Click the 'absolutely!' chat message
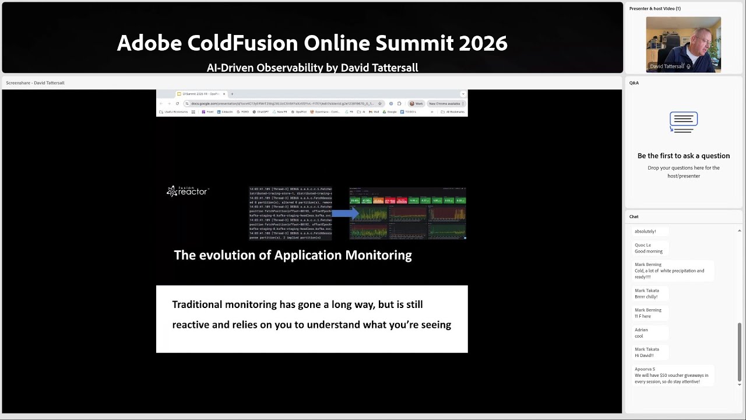Screen dimensions: 746x420 point(645,231)
